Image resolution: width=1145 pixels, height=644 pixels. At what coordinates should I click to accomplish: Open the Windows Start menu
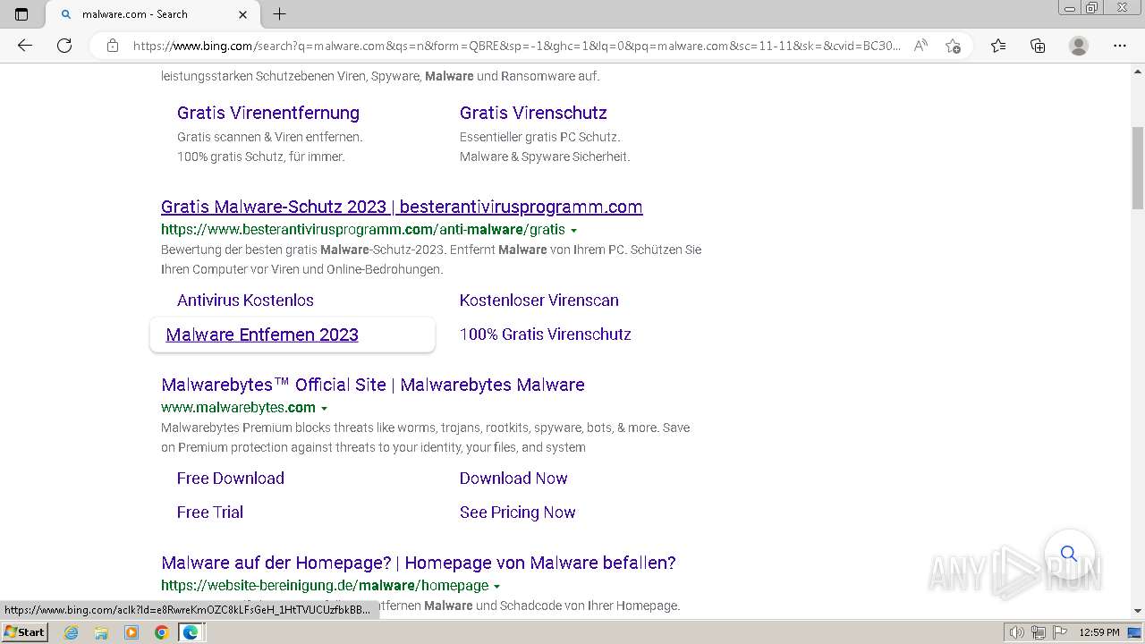click(x=25, y=632)
